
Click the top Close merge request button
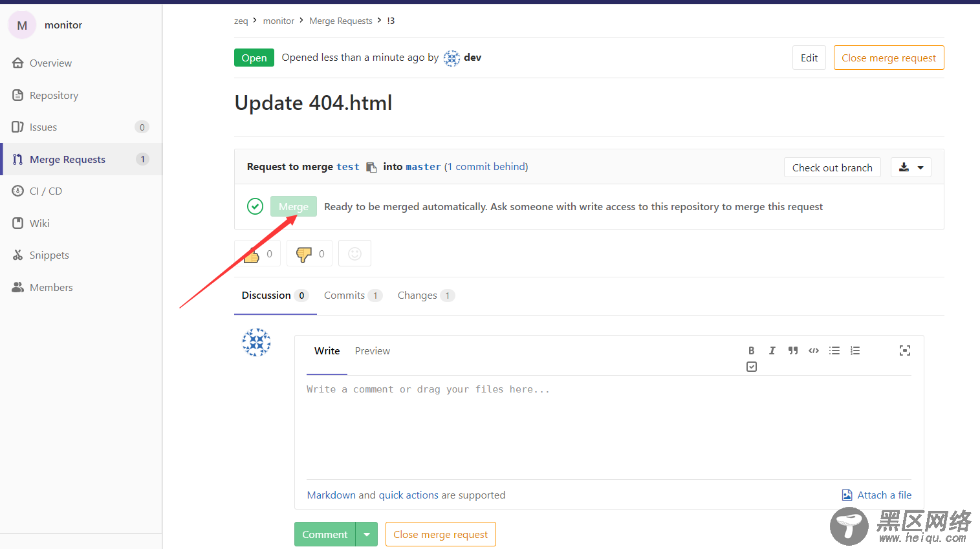(x=889, y=58)
